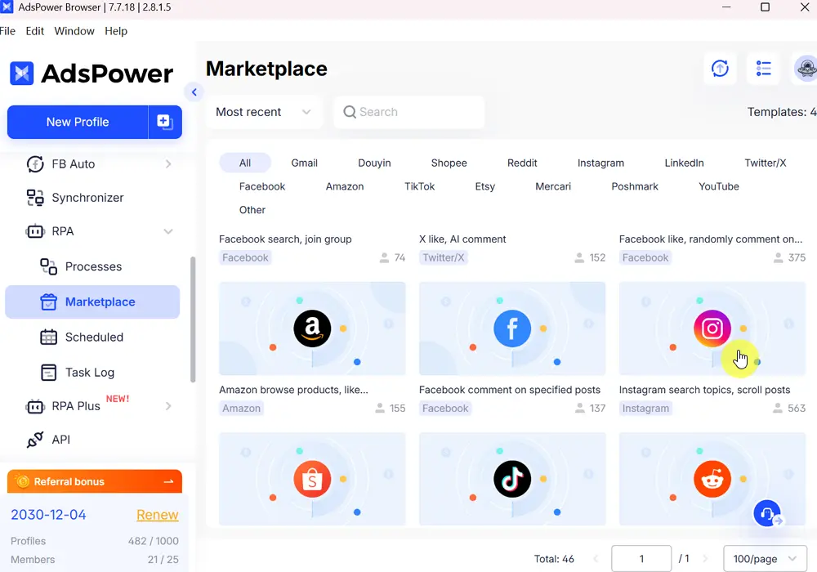817x572 pixels.
Task: Click the template upload icon top right
Action: [720, 69]
